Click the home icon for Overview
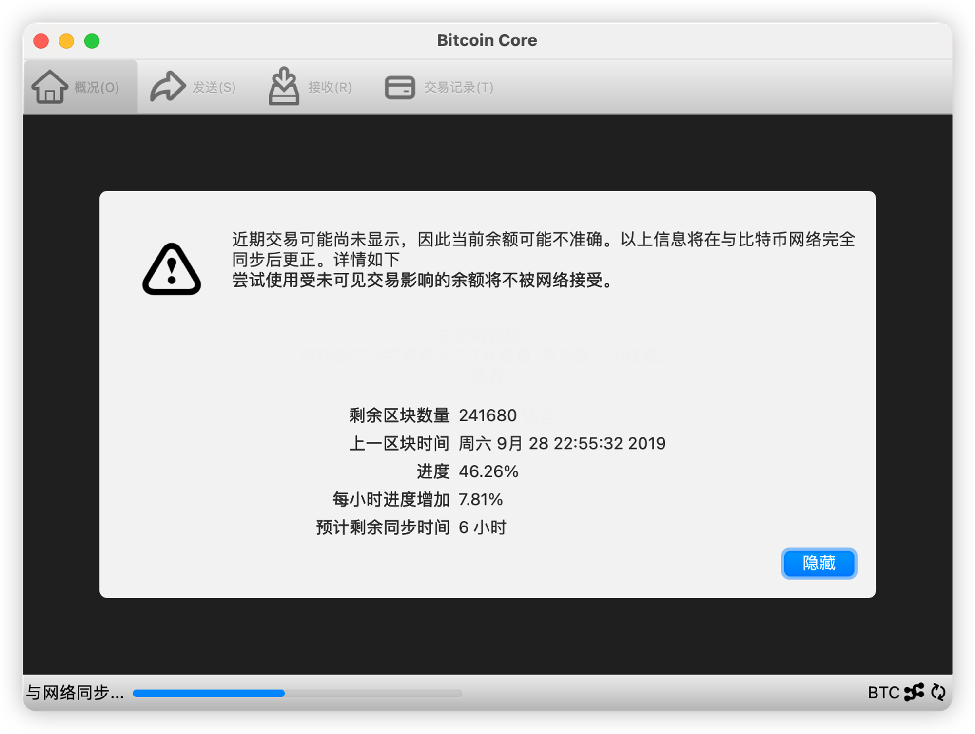The image size is (975, 734). (50, 87)
